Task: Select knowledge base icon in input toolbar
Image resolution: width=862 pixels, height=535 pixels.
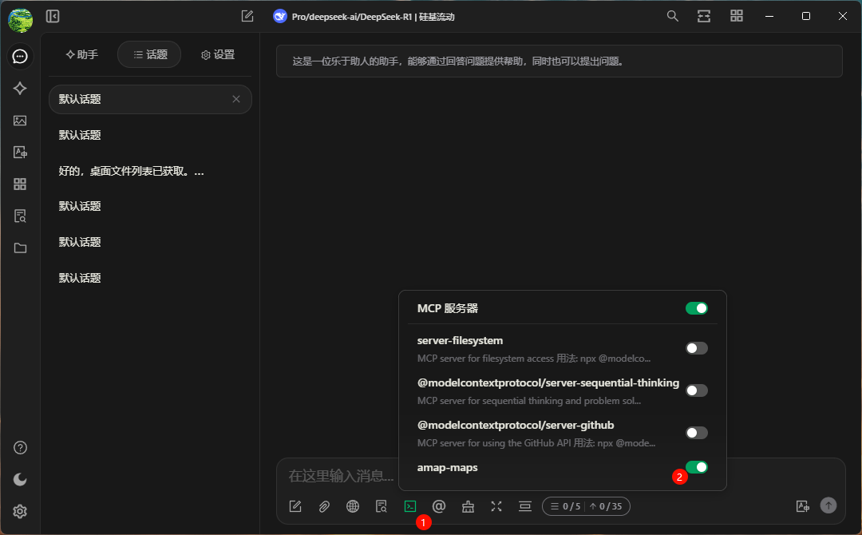Action: pos(382,506)
